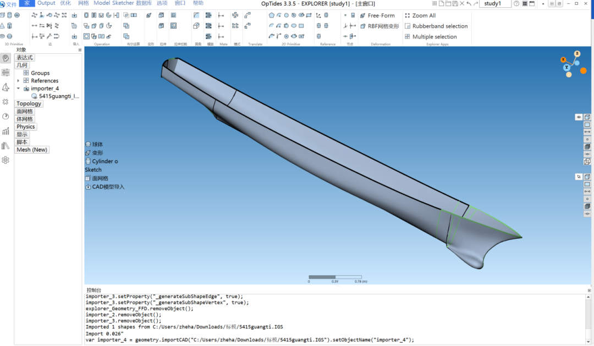Image resolution: width=594 pixels, height=346 pixels.
Task: Open the bar chart sidebar icon
Action: [x=5, y=131]
